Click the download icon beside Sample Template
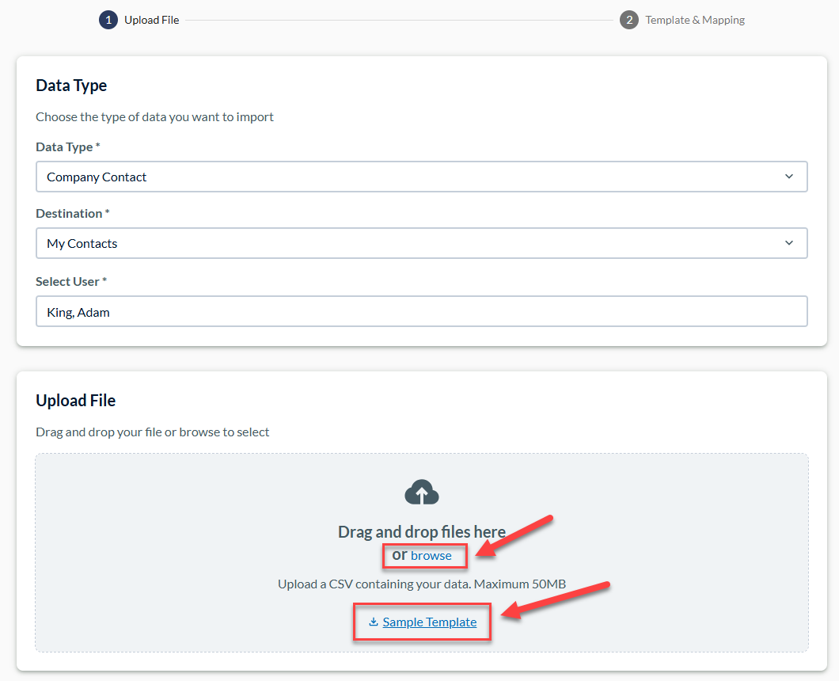The width and height of the screenshot is (839, 681). (x=374, y=622)
